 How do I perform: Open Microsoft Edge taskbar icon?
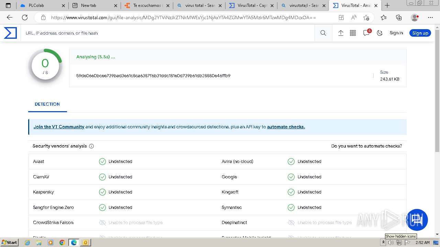tap(74, 243)
